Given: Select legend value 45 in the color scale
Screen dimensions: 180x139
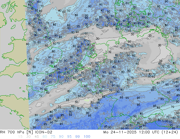Looking at the screenshot, I should tap(37, 137).
